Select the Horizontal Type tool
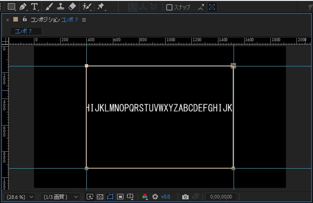The image size is (313, 203). [x=34, y=7]
